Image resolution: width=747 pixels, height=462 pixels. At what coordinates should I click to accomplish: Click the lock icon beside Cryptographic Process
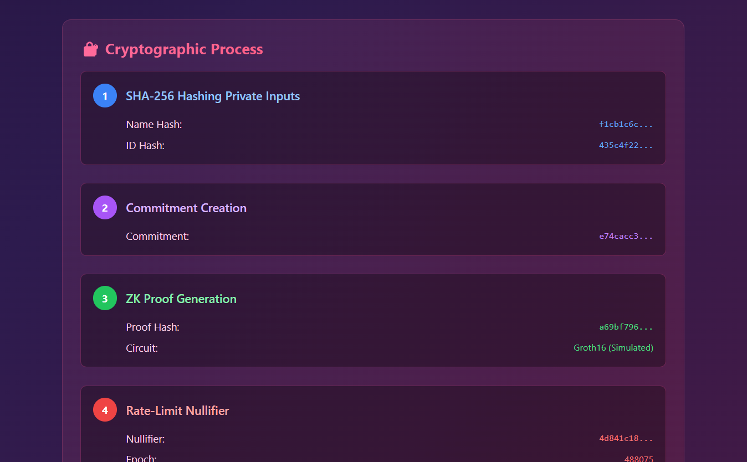click(x=91, y=49)
